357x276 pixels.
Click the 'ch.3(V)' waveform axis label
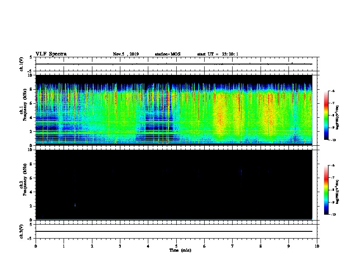point(22,231)
